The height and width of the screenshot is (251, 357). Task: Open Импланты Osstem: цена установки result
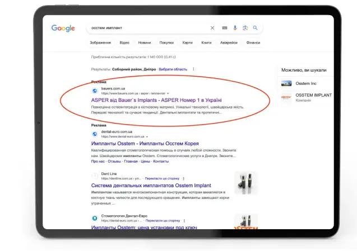tap(144, 227)
